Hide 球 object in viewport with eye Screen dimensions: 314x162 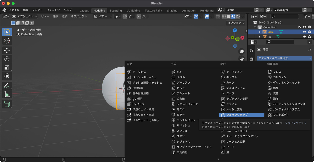pos(304,37)
